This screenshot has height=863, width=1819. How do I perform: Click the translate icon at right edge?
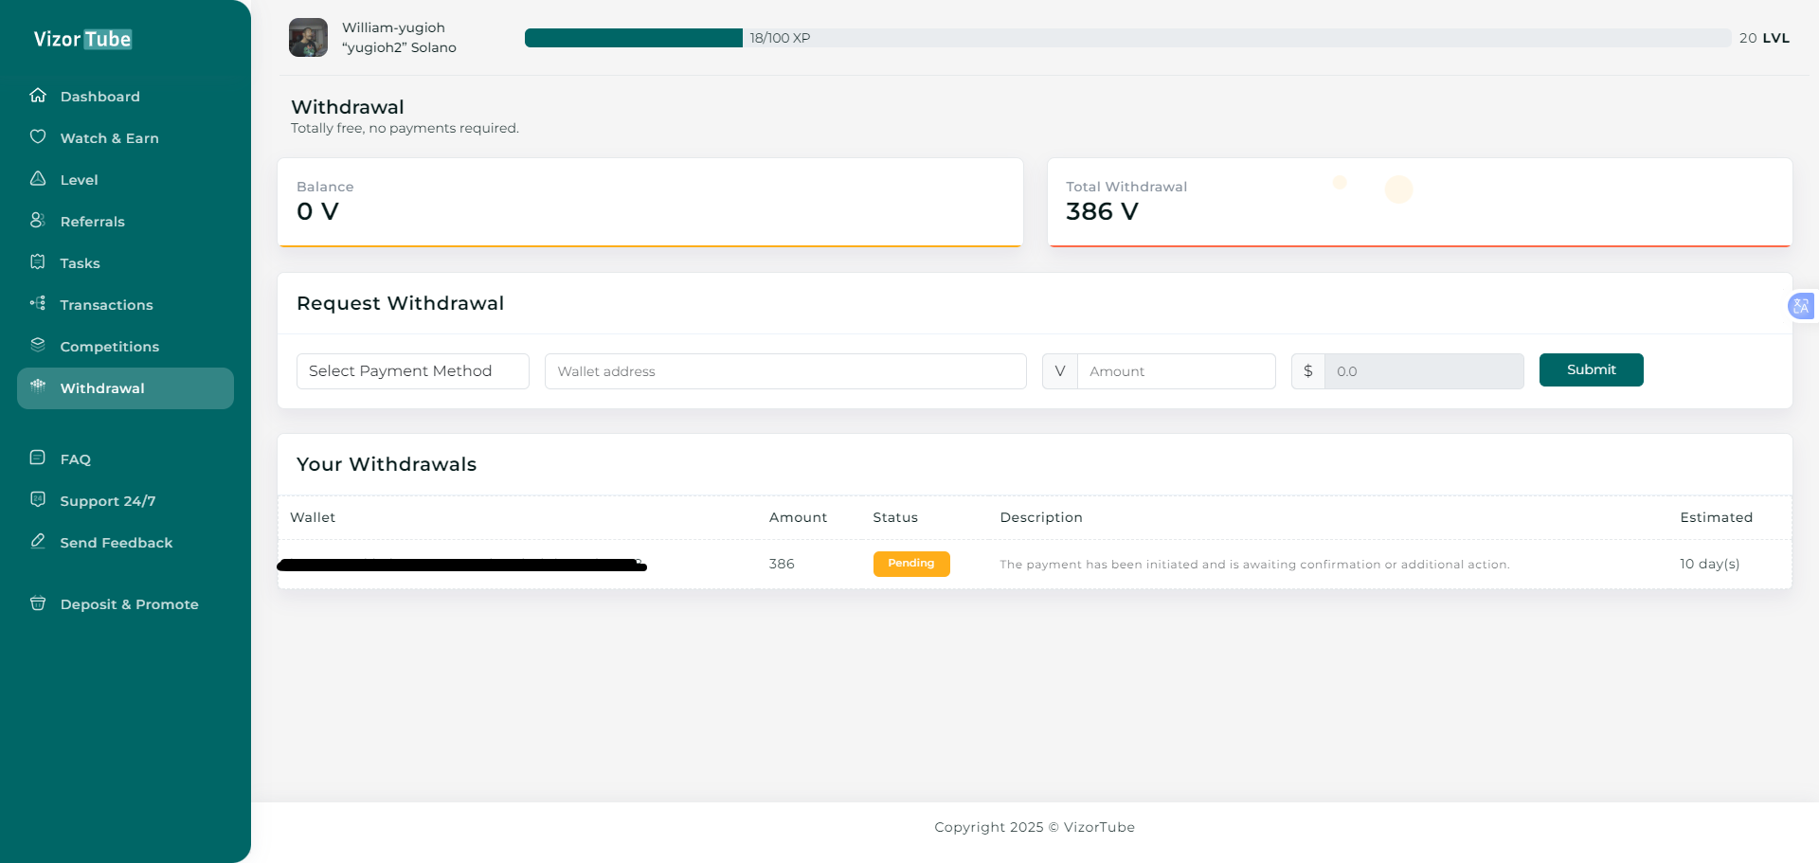pyautogui.click(x=1800, y=306)
